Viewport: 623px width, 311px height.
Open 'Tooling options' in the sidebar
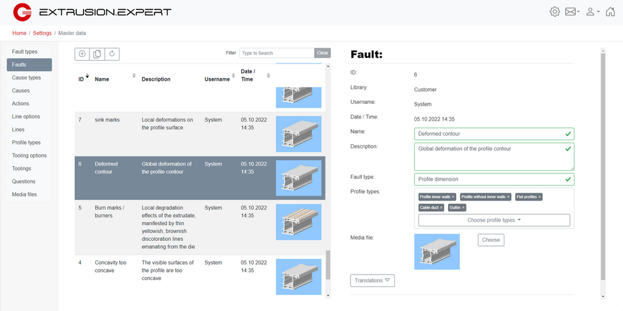pyautogui.click(x=29, y=155)
